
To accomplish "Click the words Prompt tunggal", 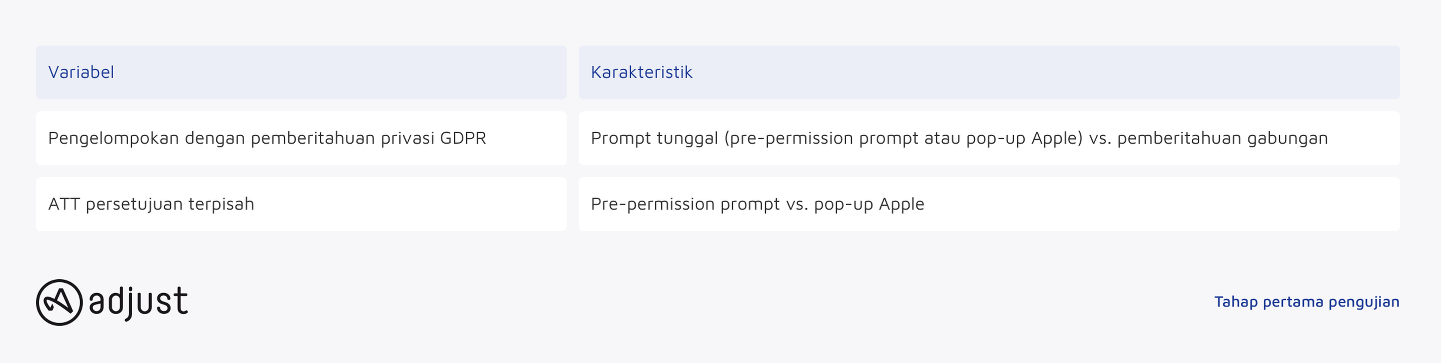I will (x=654, y=138).
